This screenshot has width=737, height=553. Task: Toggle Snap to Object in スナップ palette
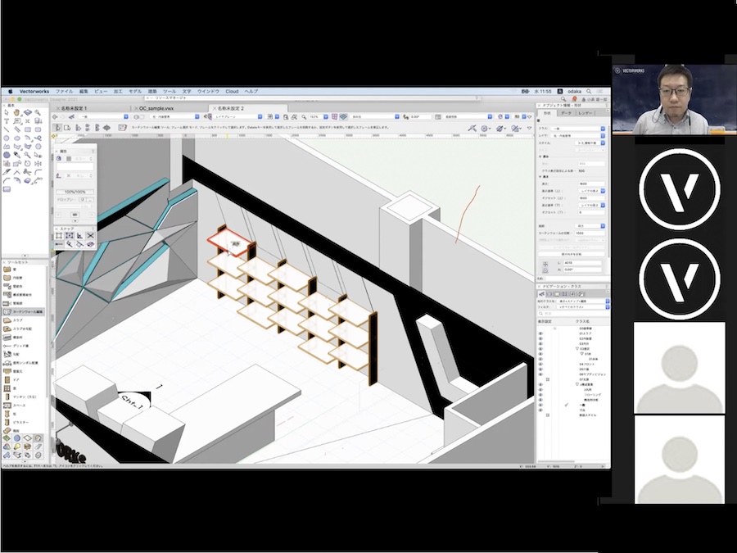click(x=69, y=236)
